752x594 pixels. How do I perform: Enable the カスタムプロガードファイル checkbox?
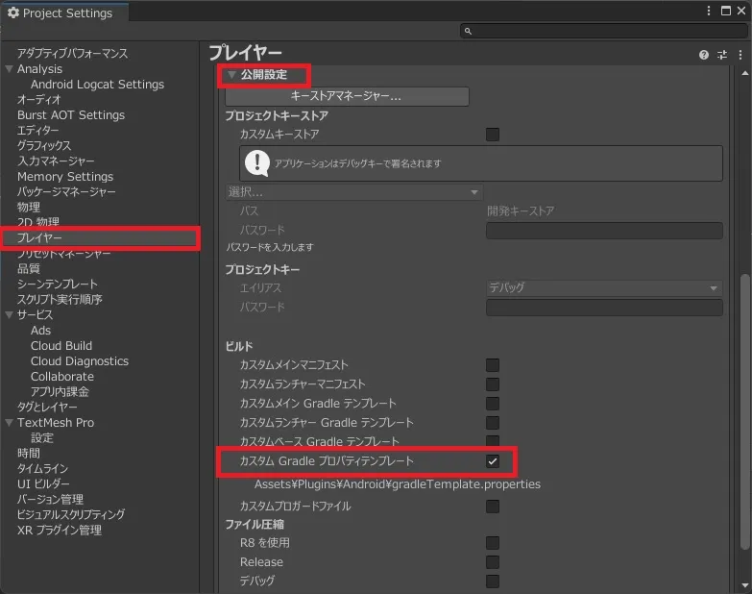pyautogui.click(x=493, y=507)
